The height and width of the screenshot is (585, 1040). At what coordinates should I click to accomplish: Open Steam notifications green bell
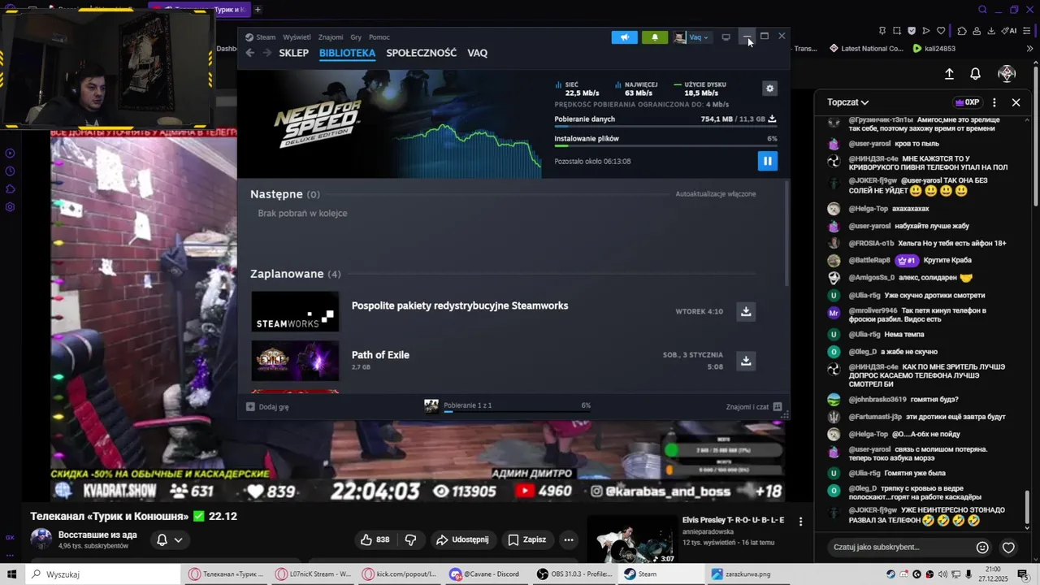point(655,37)
